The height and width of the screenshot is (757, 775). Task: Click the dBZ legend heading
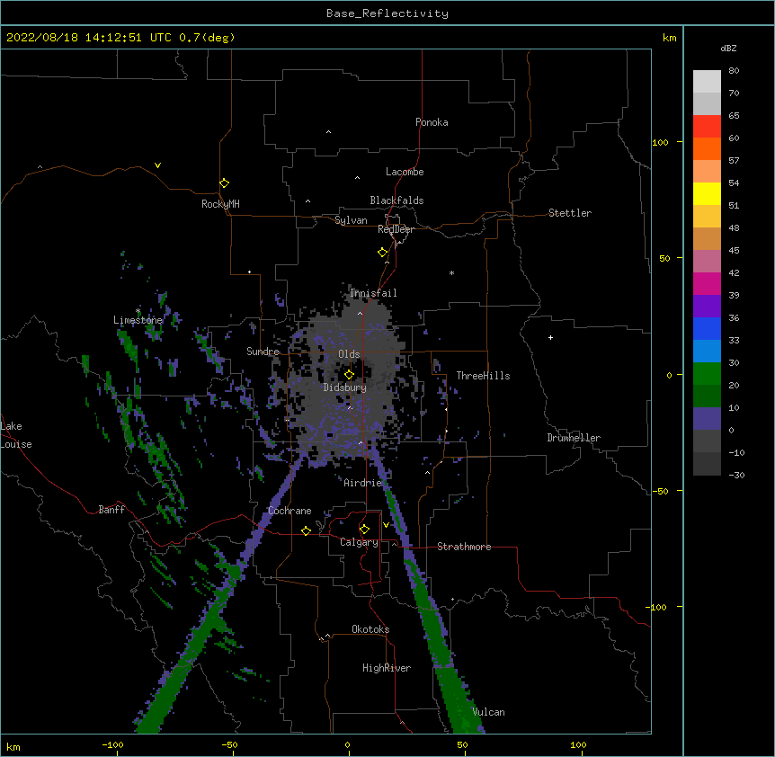[728, 49]
